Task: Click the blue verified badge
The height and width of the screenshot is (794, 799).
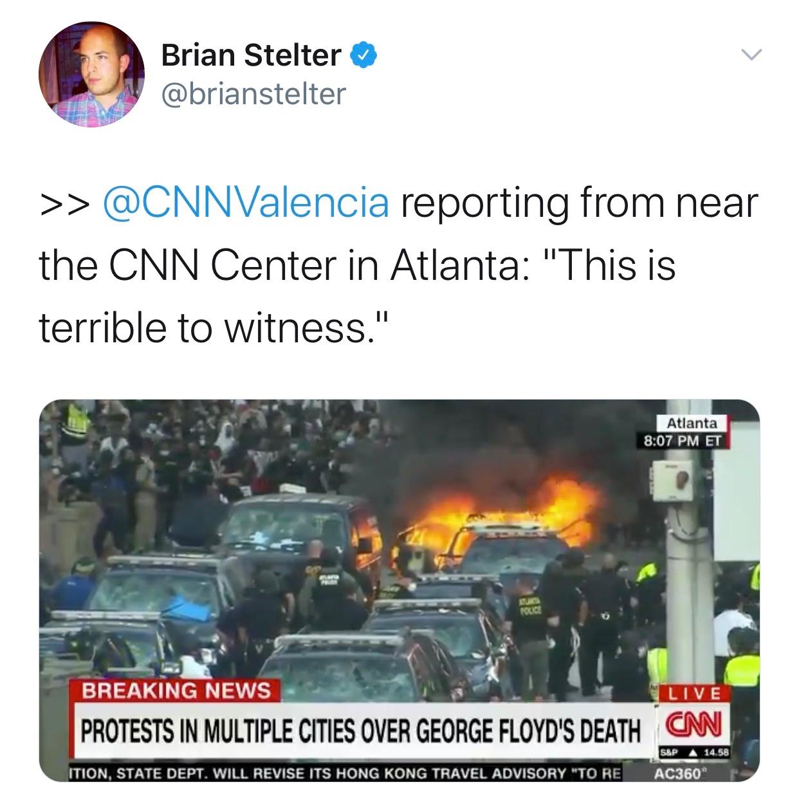Action: coord(363,55)
